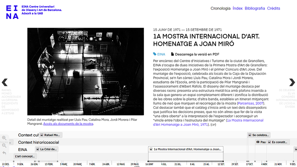Open the Crèdits page

click(x=273, y=8)
